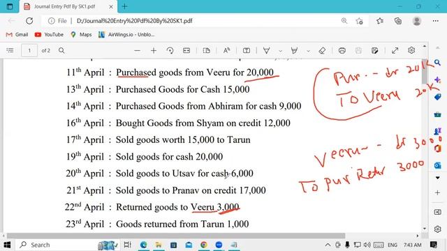Open the YouTube bookmark
Screen dimensions: 447x251
(x=49, y=34)
